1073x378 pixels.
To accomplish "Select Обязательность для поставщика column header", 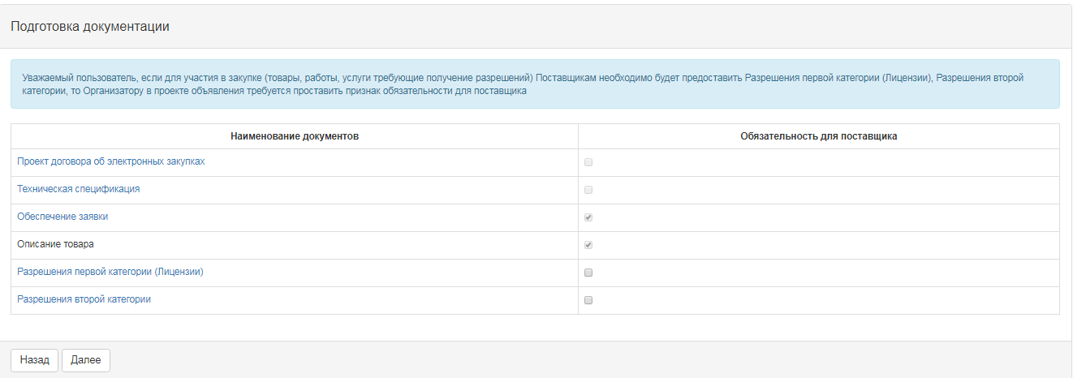I will 818,136.
